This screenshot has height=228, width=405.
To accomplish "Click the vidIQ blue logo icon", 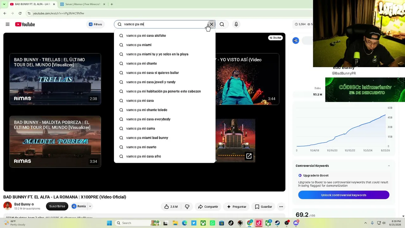I will pos(296,41).
